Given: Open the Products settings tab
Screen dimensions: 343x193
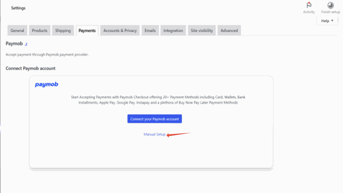Looking at the screenshot, I should click(40, 30).
